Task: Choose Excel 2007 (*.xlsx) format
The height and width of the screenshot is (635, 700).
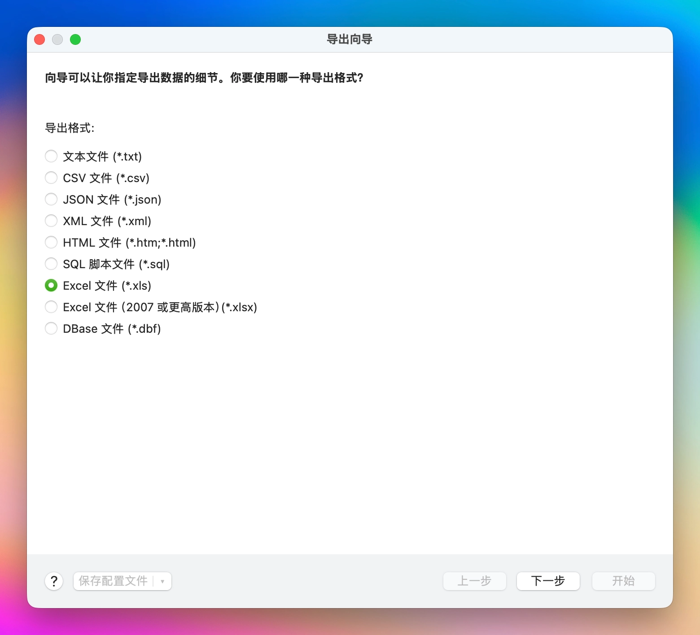Action: [x=51, y=307]
